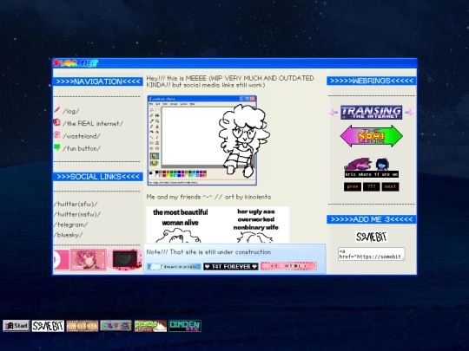
Task: Open the DIMDEN taskbar badge
Action: point(185,326)
